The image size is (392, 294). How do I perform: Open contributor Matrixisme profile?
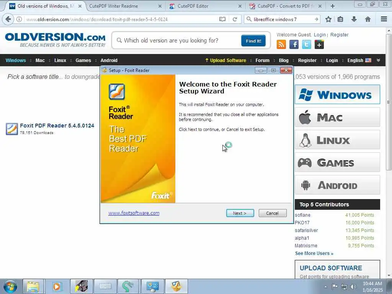306,245
